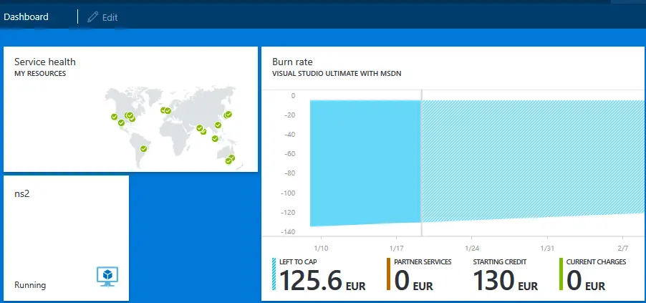The image size is (646, 303).
Task: Select the 125.6 EUR value
Action: coord(322,281)
